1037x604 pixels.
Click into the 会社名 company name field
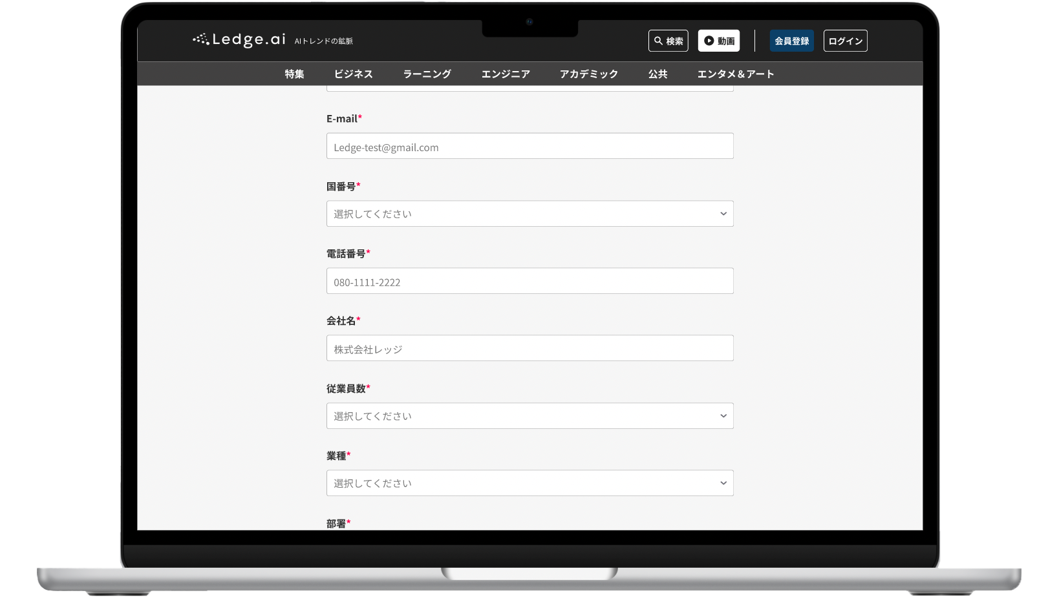(529, 348)
